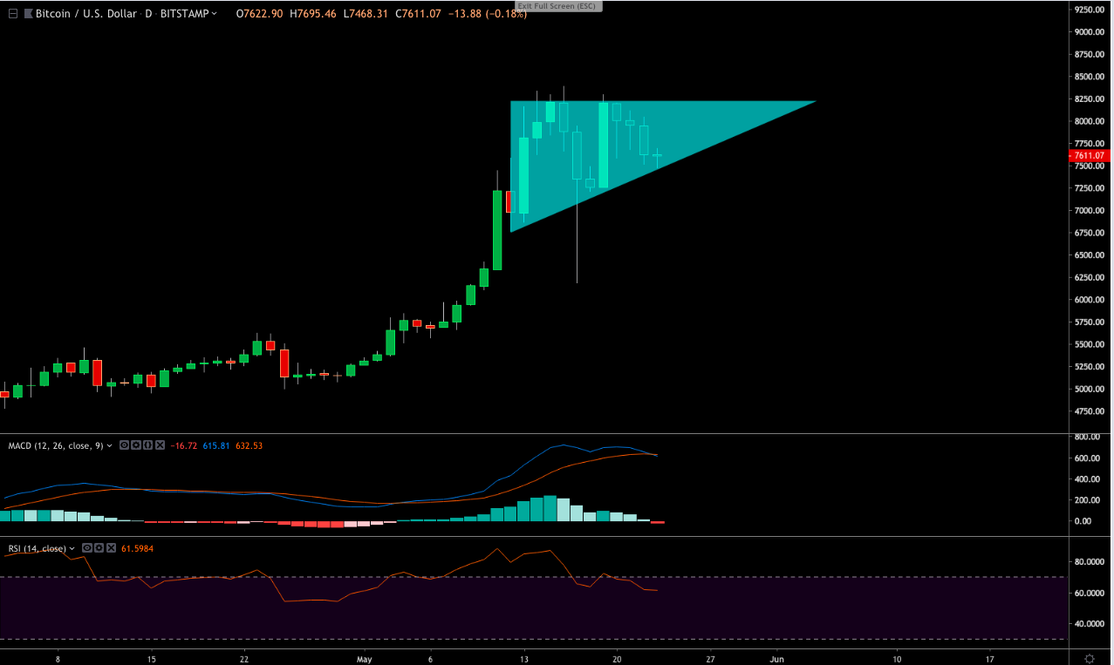
Task: Click the red 7611.07 price label
Action: (1088, 156)
